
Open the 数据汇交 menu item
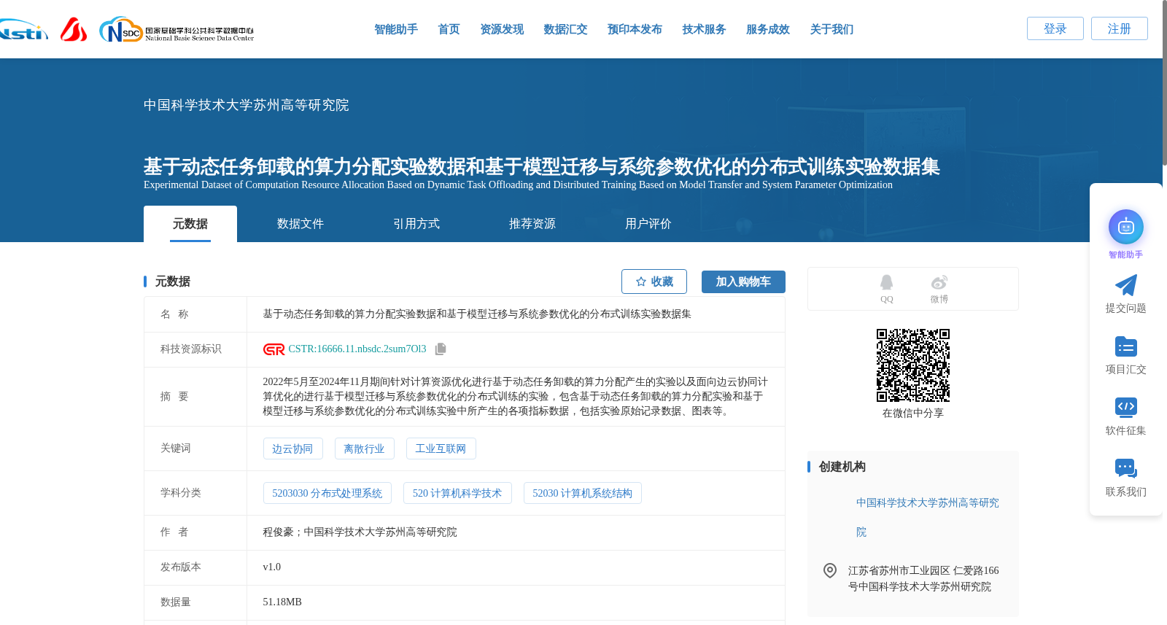(565, 29)
